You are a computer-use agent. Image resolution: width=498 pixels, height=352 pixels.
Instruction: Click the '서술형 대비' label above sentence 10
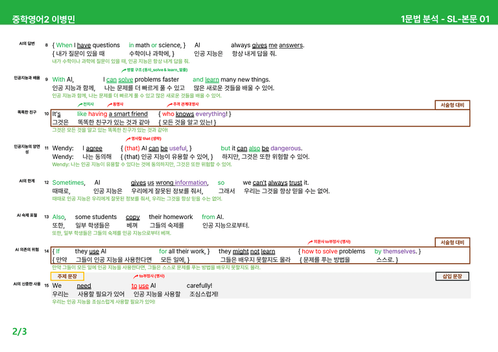click(452, 105)
